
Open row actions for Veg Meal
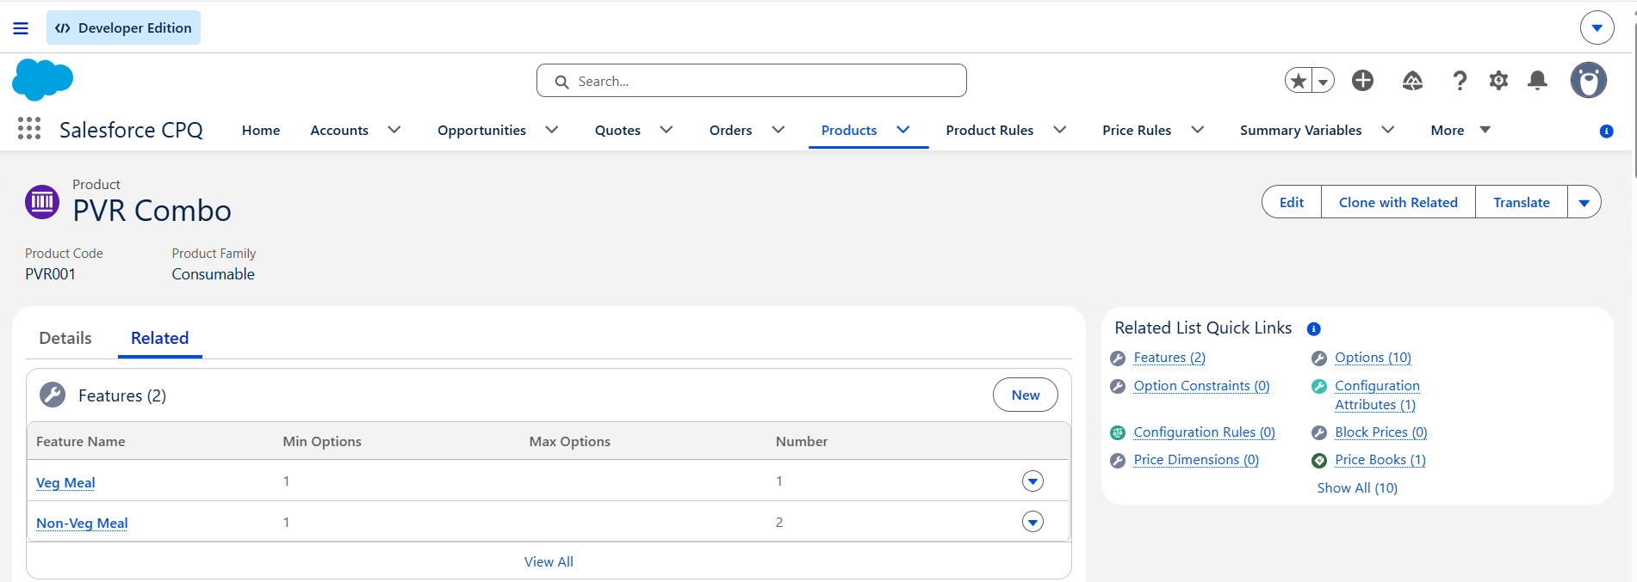1032,481
